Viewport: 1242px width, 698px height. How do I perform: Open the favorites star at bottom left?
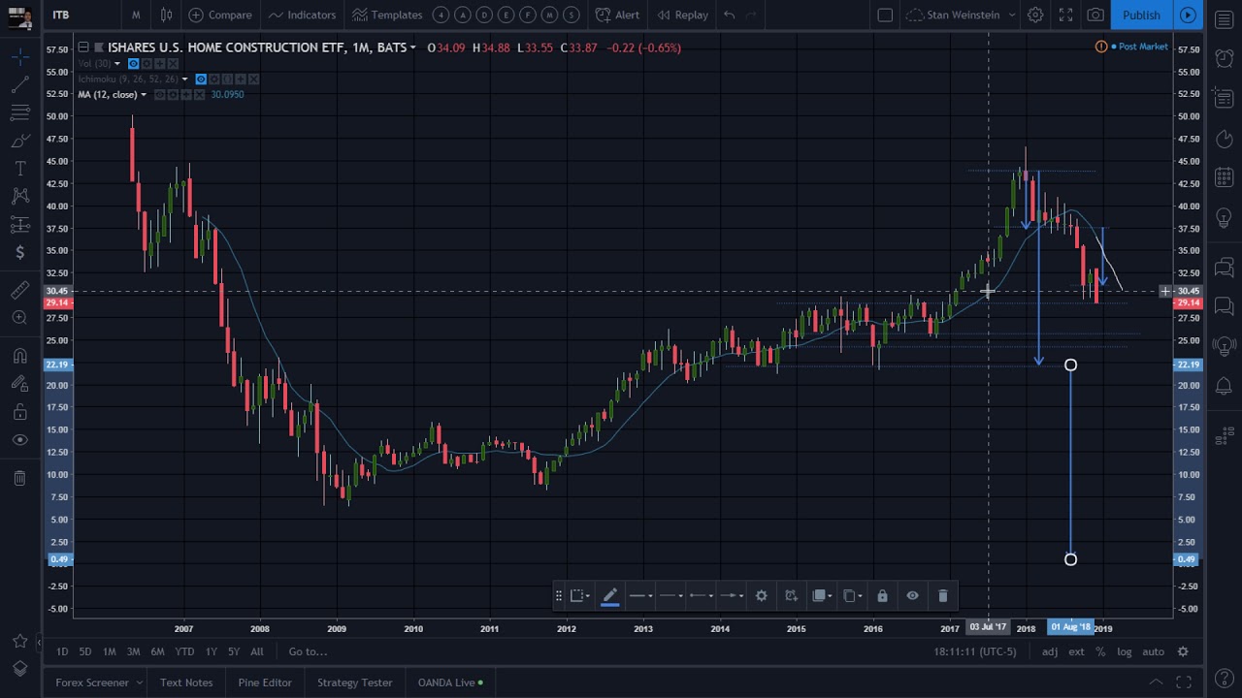pyautogui.click(x=19, y=642)
